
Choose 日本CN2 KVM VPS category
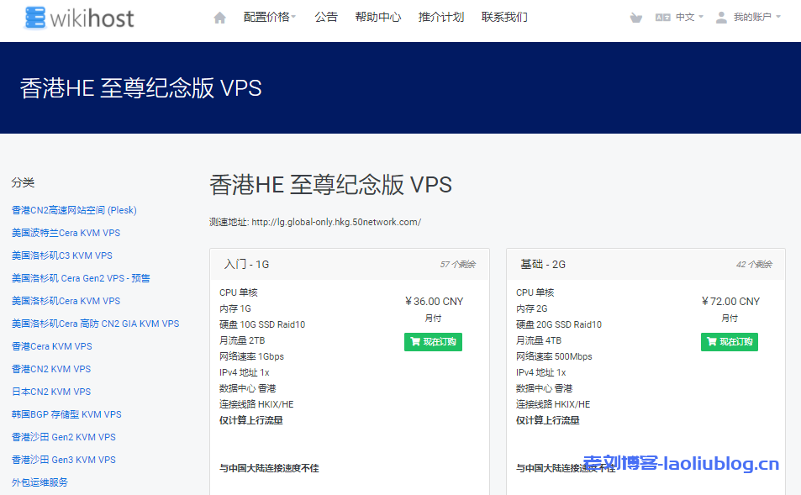tap(51, 392)
